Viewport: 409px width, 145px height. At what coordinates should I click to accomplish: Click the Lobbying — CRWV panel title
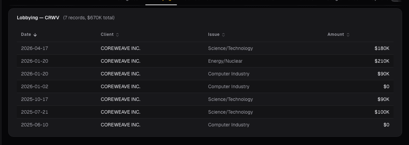point(38,18)
